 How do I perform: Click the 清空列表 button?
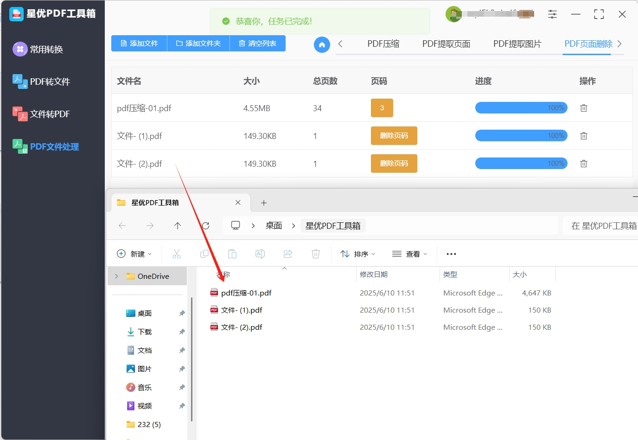pyautogui.click(x=257, y=43)
